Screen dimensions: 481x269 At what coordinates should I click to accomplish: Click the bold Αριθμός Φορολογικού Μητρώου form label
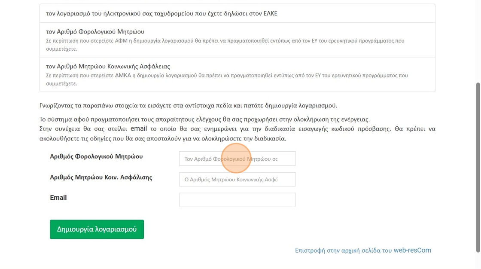tap(96, 156)
